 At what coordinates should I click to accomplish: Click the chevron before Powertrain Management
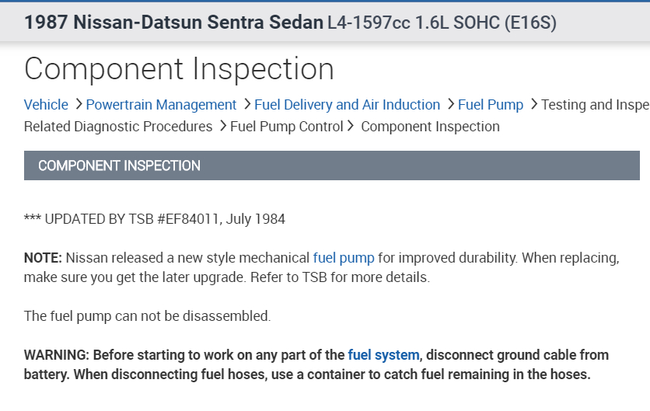coord(77,104)
